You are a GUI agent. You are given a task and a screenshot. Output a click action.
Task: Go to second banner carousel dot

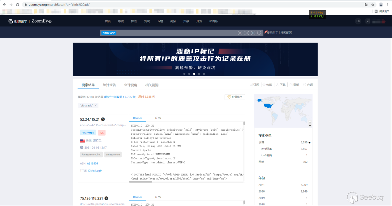(x=189, y=74)
